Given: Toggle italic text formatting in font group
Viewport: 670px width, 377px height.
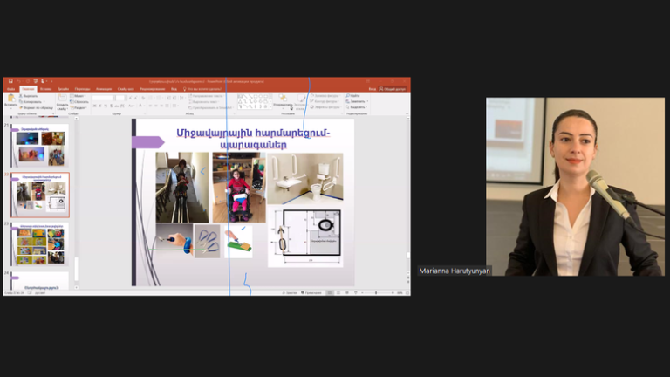Looking at the screenshot, I should (x=99, y=107).
